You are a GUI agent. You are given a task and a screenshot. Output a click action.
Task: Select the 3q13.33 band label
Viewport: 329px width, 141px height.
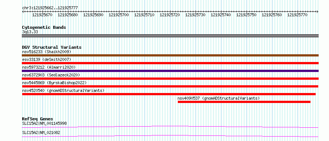tap(30, 32)
